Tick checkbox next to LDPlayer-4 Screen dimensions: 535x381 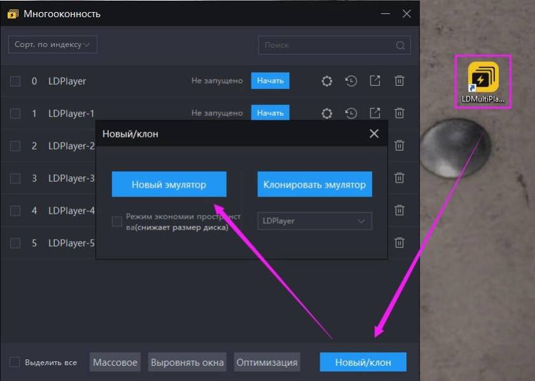[15, 211]
